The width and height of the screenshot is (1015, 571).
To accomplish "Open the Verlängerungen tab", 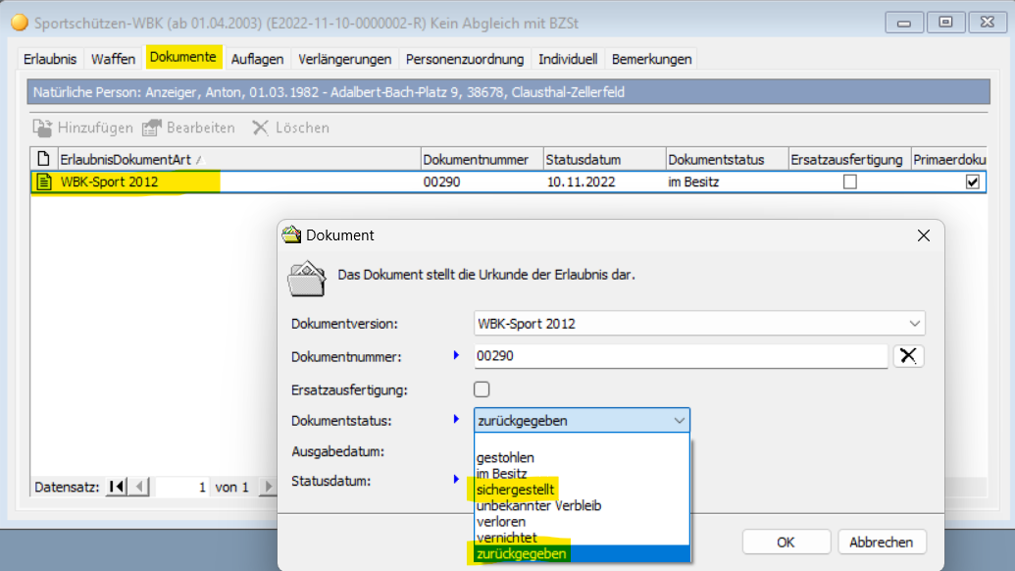I will pyautogui.click(x=344, y=59).
